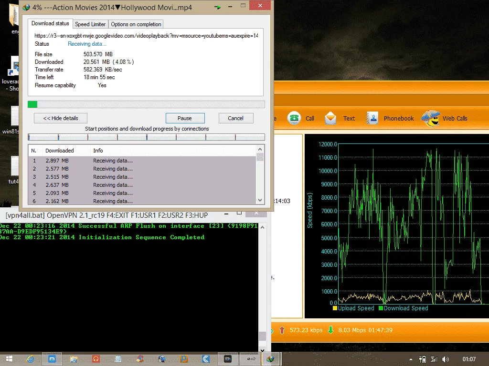The width and height of the screenshot is (489, 366).
Task: Click the 8.03 Mbps download value
Action: 352,330
